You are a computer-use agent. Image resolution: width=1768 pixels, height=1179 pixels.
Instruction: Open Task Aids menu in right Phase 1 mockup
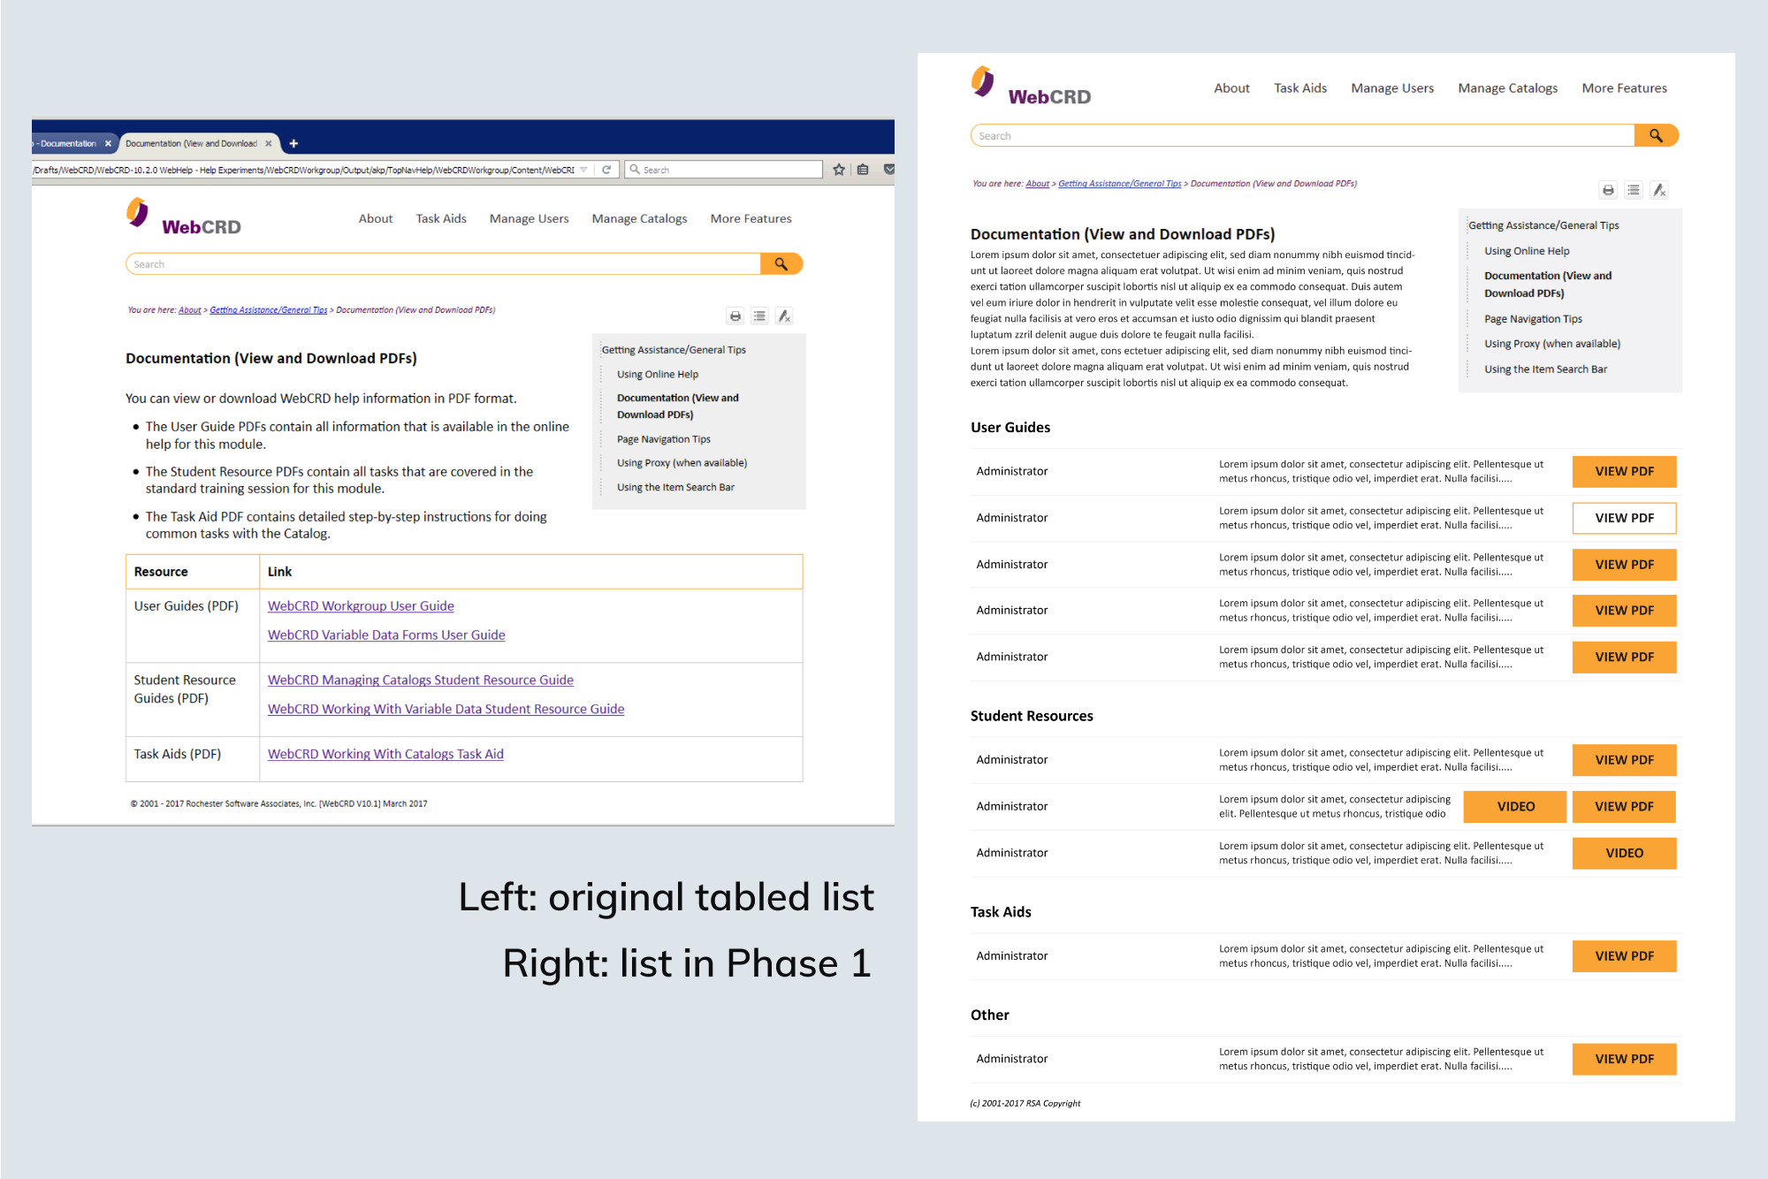coord(1300,88)
